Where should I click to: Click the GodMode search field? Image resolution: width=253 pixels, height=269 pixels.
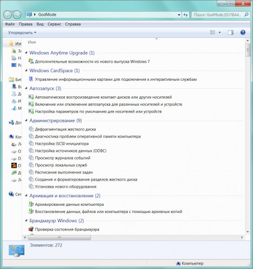click(x=218, y=15)
